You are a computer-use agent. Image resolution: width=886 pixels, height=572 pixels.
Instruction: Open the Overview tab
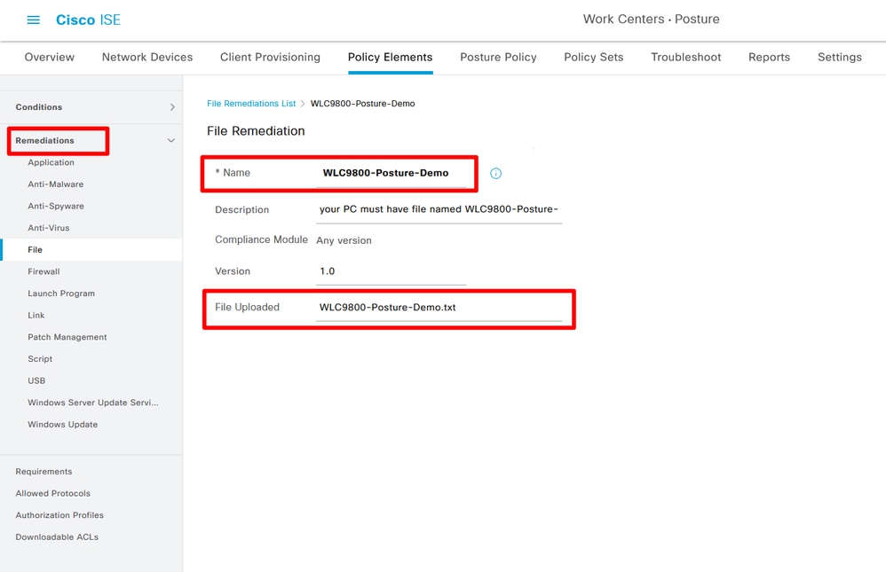pyautogui.click(x=49, y=57)
